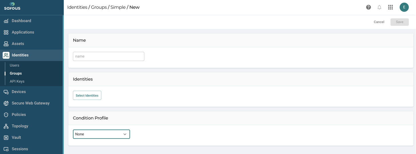
Task: Click the Assets server icon
Action: point(6,44)
